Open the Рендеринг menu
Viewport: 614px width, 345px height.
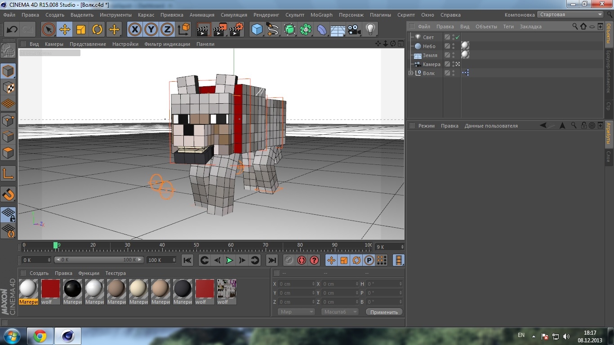click(x=266, y=15)
